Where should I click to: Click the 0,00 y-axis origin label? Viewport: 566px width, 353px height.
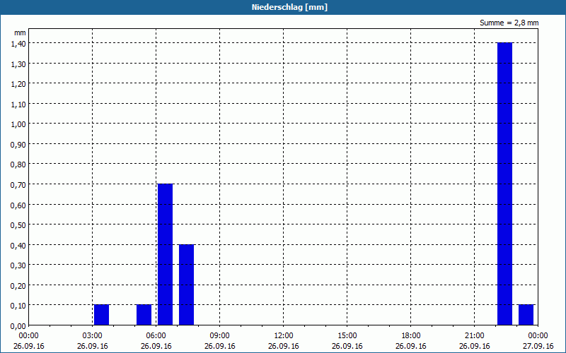click(19, 325)
